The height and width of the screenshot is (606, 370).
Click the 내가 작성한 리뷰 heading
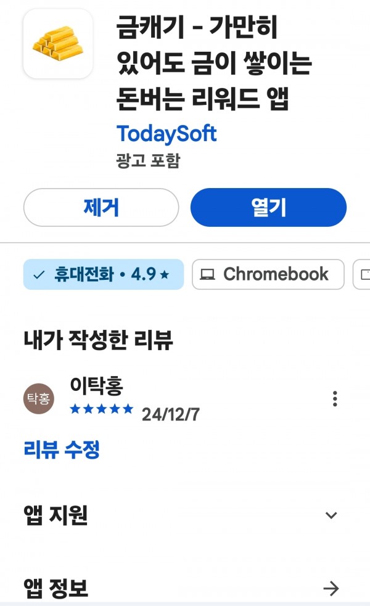pyautogui.click(x=98, y=340)
